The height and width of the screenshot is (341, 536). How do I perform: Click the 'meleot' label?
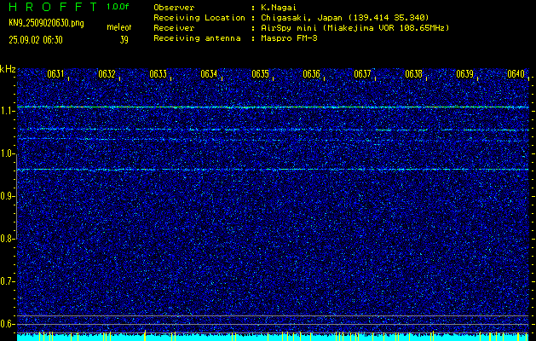(x=119, y=27)
